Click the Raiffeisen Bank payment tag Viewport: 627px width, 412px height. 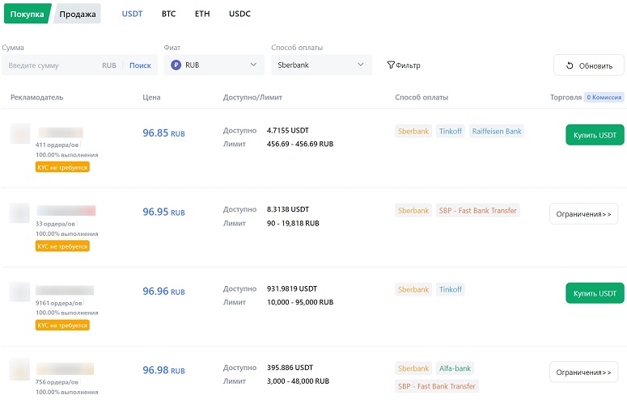pyautogui.click(x=497, y=131)
